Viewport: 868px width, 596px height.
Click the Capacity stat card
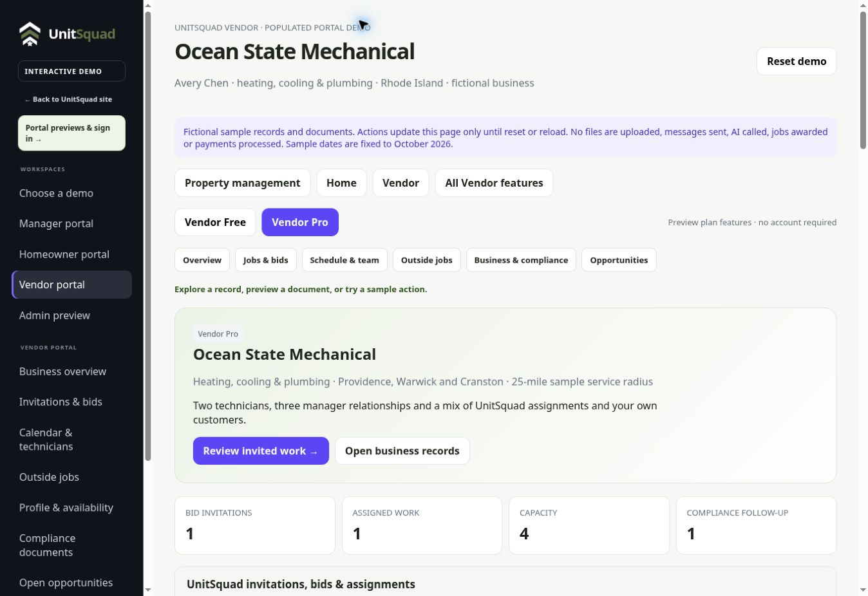tap(589, 525)
